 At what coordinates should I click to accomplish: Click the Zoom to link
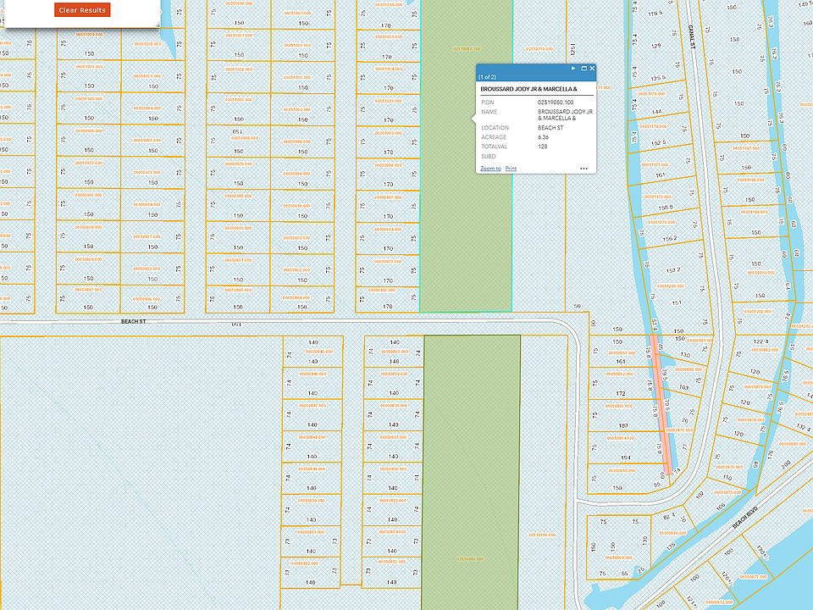pos(490,169)
